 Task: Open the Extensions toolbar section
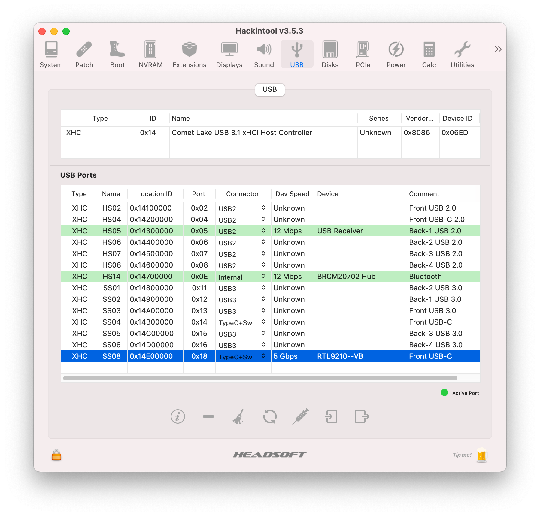tap(189, 55)
